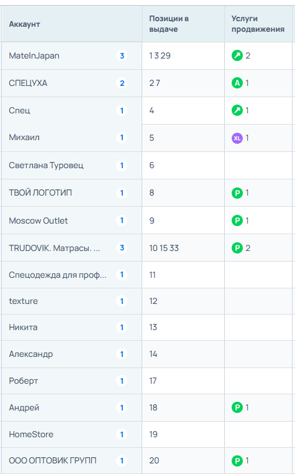
Task: Click the green arrow icon in Спец row
Action: [x=237, y=111]
